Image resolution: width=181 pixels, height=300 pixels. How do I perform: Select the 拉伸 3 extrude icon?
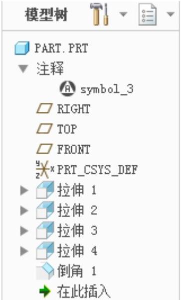coord(45,230)
